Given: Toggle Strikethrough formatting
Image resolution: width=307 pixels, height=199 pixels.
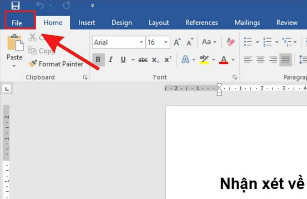Looking at the screenshot, I should 143,60.
